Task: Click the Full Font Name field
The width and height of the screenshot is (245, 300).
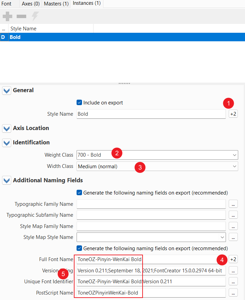Action: [x=151, y=259]
